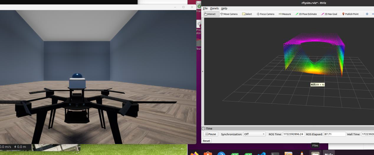Open the File menu
This screenshot has width=374, height=155.
[205, 9]
